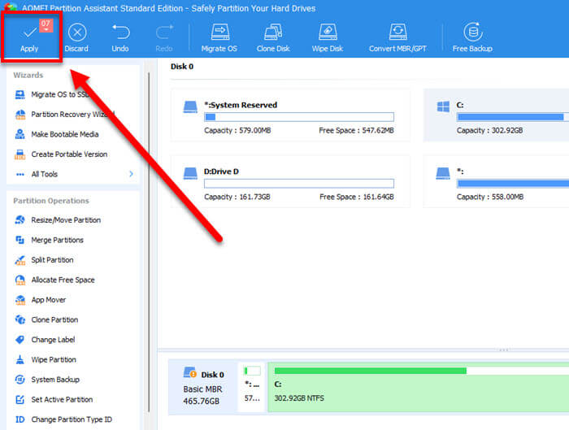This screenshot has height=430, width=569.
Task: Choose Allocate Free Space
Action: (x=54, y=280)
